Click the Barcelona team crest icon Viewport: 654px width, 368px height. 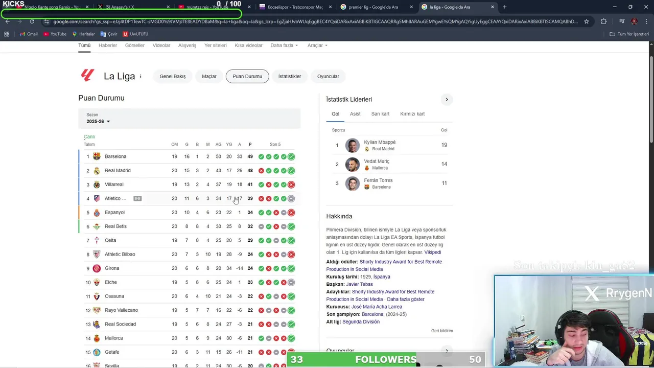[x=97, y=156]
